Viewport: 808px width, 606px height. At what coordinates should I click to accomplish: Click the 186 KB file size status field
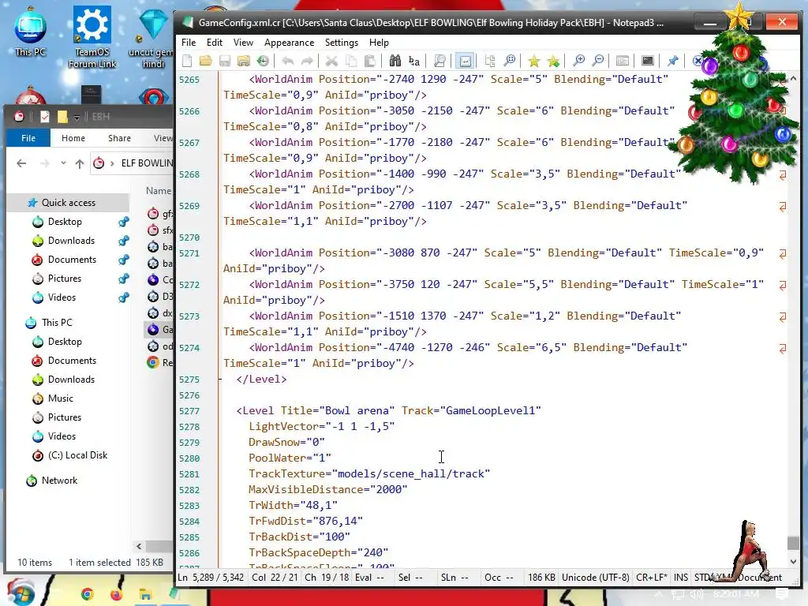(x=541, y=578)
